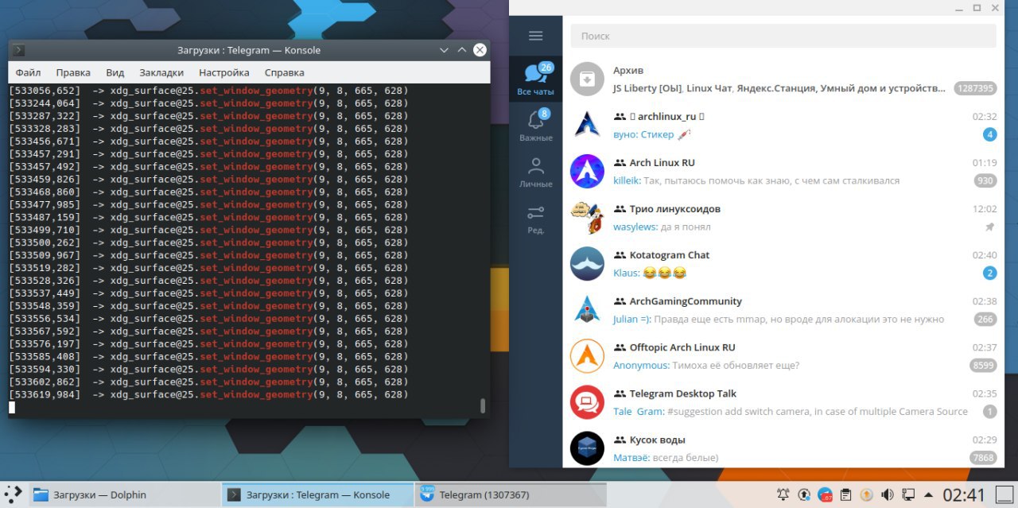Viewport: 1018px width, 508px height.
Task: Open the Трио линуксоидов chat
Action: (x=783, y=217)
